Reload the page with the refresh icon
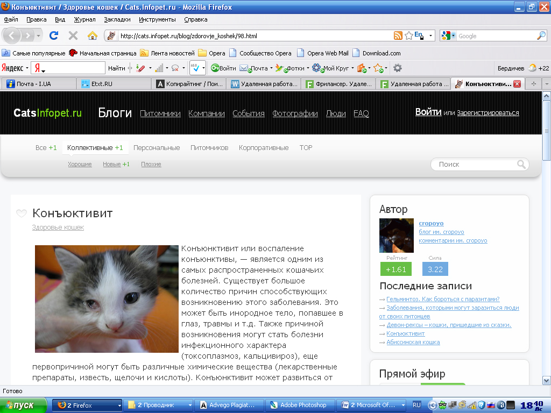This screenshot has height=413, width=551. point(54,35)
